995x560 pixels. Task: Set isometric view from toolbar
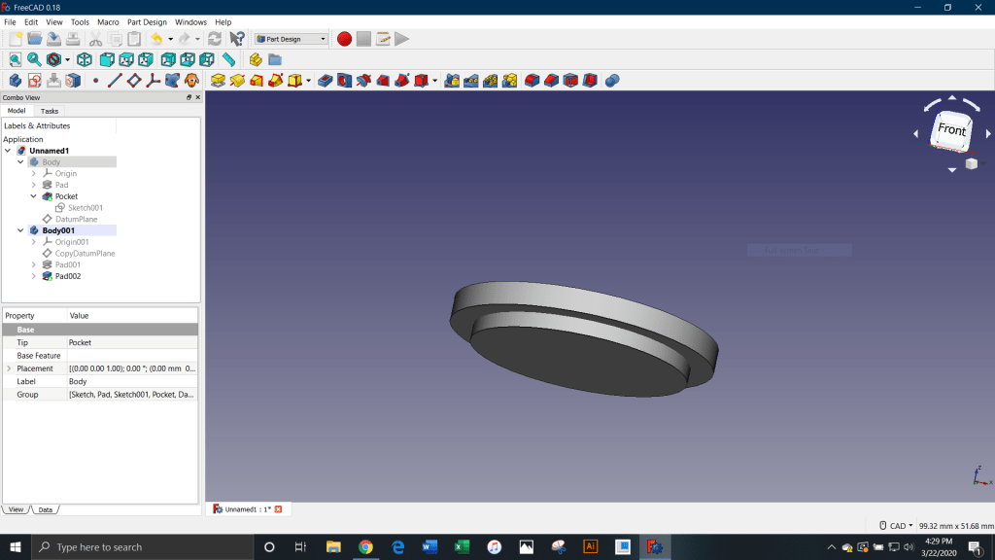pos(85,60)
